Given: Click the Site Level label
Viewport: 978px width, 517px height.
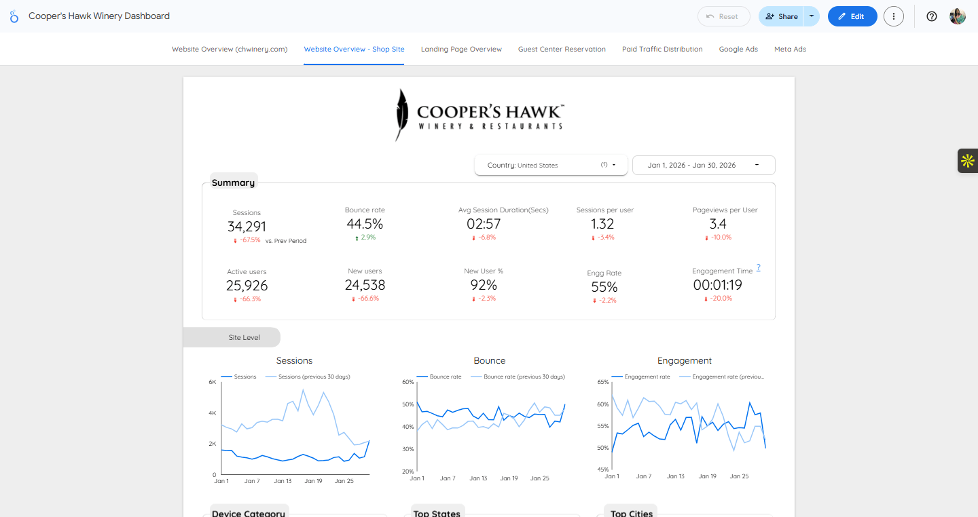Looking at the screenshot, I should click(244, 337).
